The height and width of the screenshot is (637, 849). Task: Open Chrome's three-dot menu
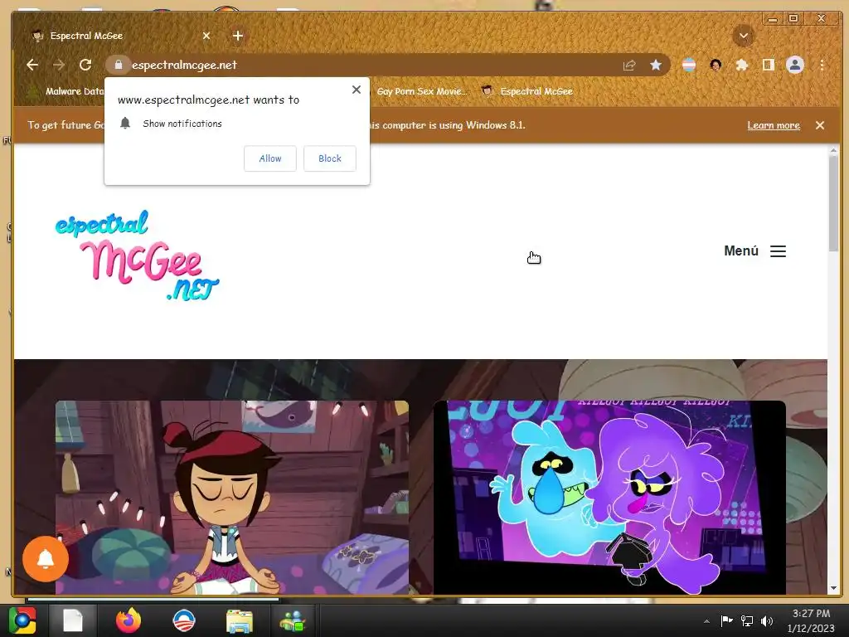pos(822,65)
